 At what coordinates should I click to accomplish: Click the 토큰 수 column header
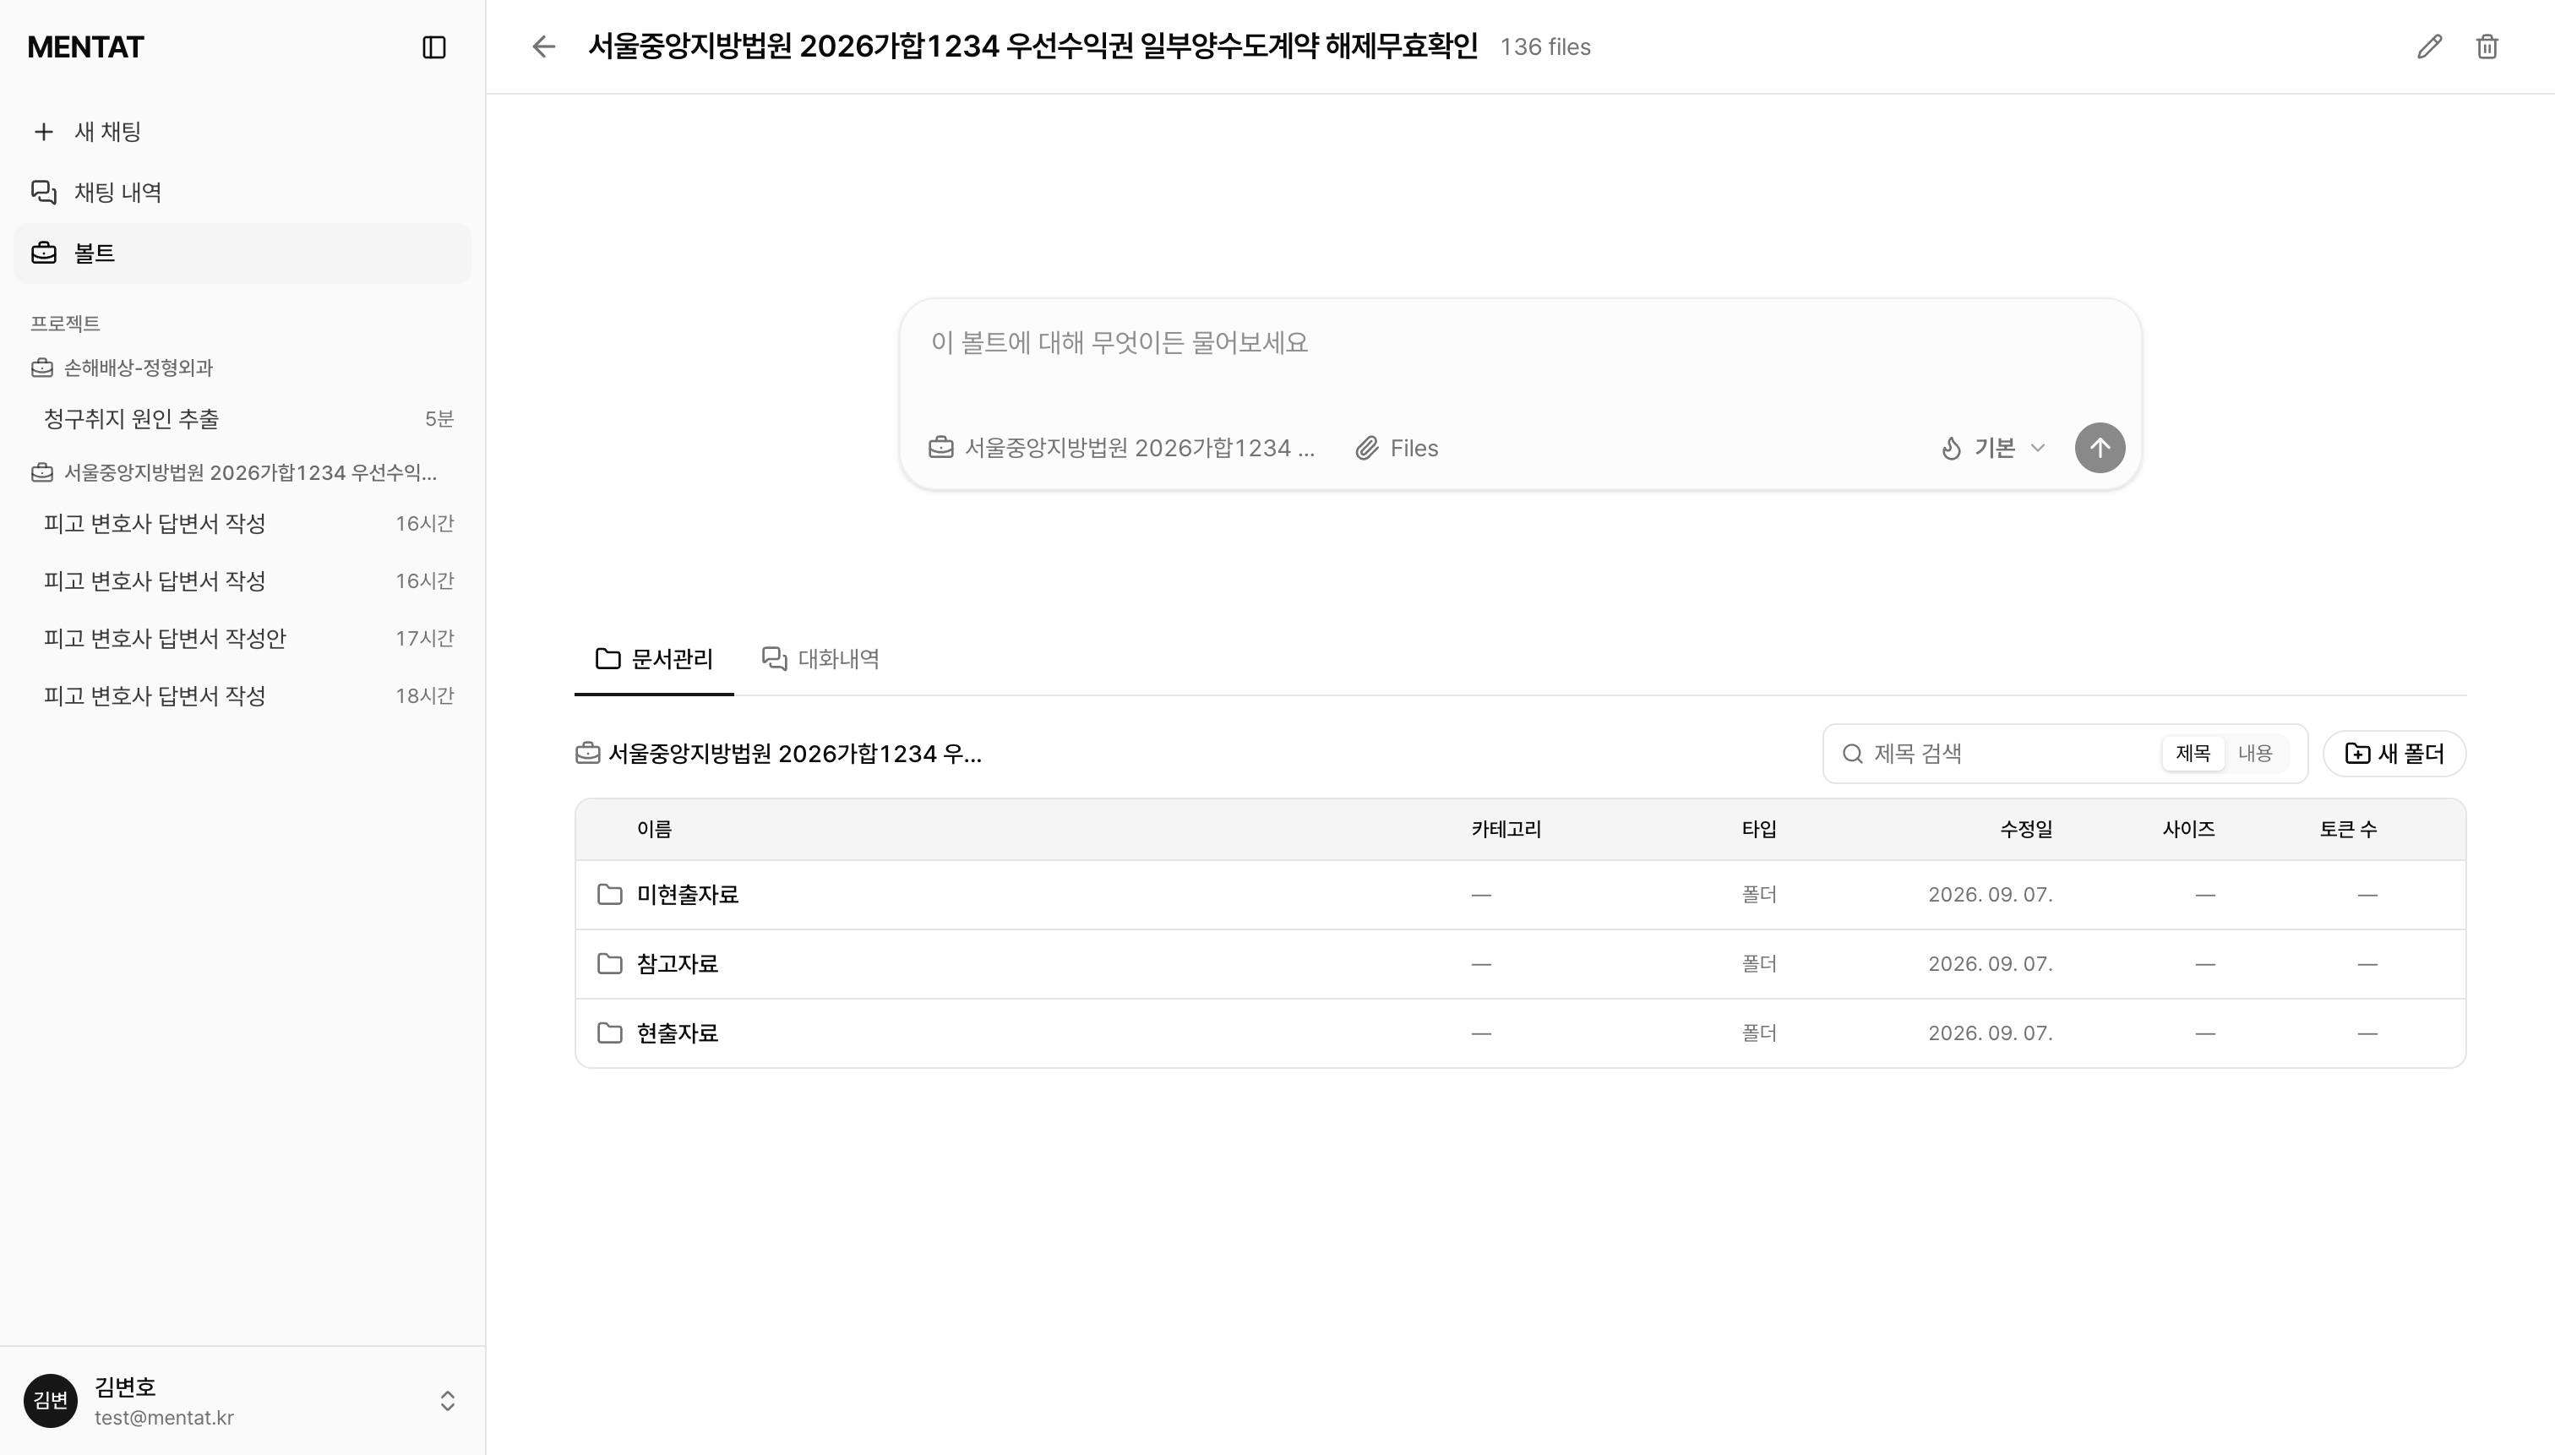(x=2348, y=830)
